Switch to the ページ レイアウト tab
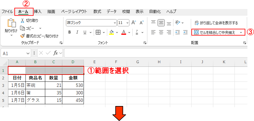 coord(74,11)
